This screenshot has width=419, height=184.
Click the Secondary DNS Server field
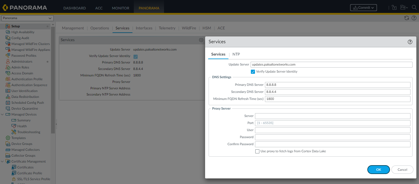337,92
